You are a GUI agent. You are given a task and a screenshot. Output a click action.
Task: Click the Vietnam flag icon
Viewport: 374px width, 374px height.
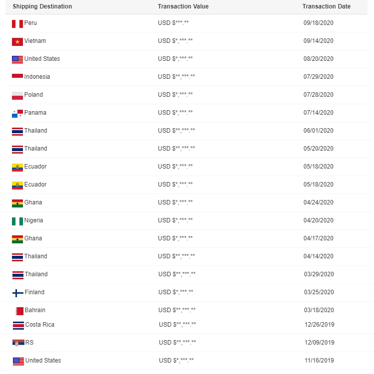(x=17, y=41)
